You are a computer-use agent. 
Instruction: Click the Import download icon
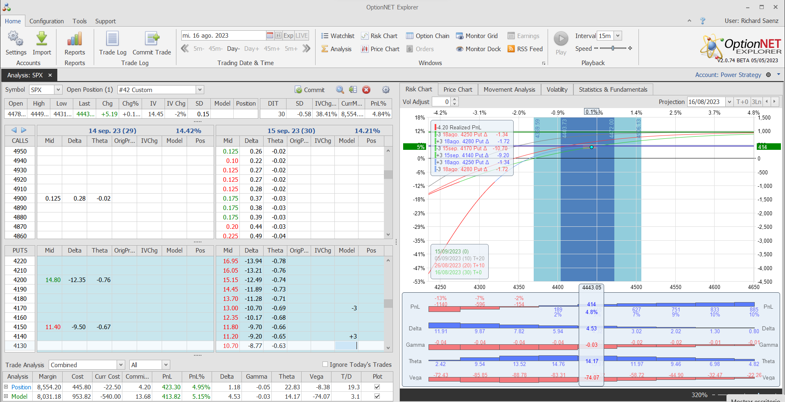coord(42,39)
